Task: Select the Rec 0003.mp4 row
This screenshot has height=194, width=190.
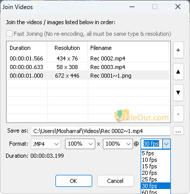Action: [x=88, y=67]
